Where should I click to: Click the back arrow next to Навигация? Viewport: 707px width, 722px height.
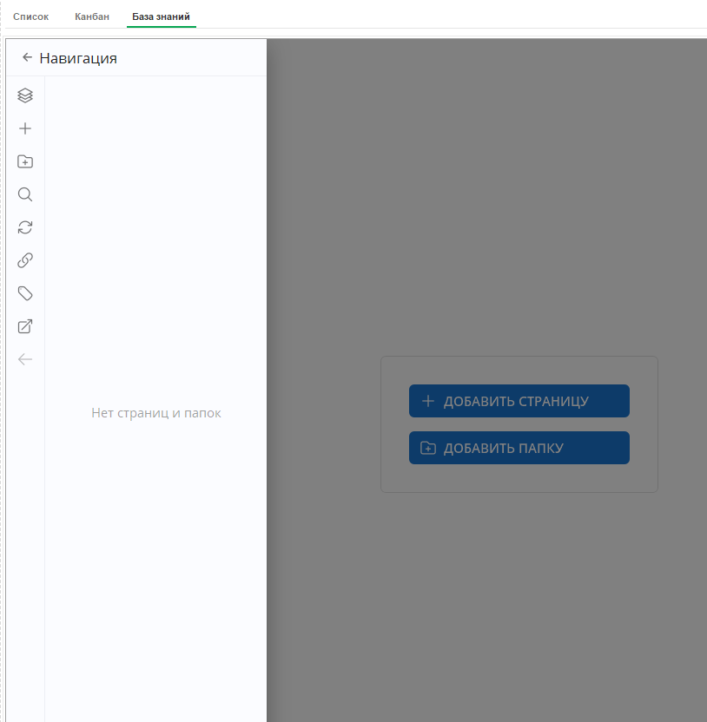[x=27, y=57]
